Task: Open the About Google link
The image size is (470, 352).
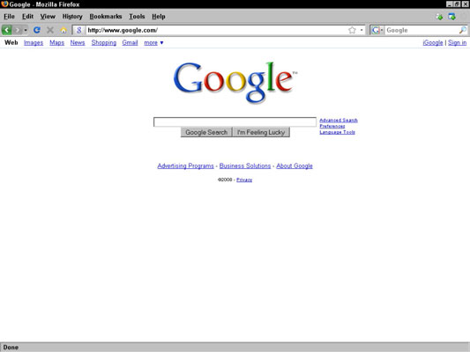Action: tap(295, 166)
